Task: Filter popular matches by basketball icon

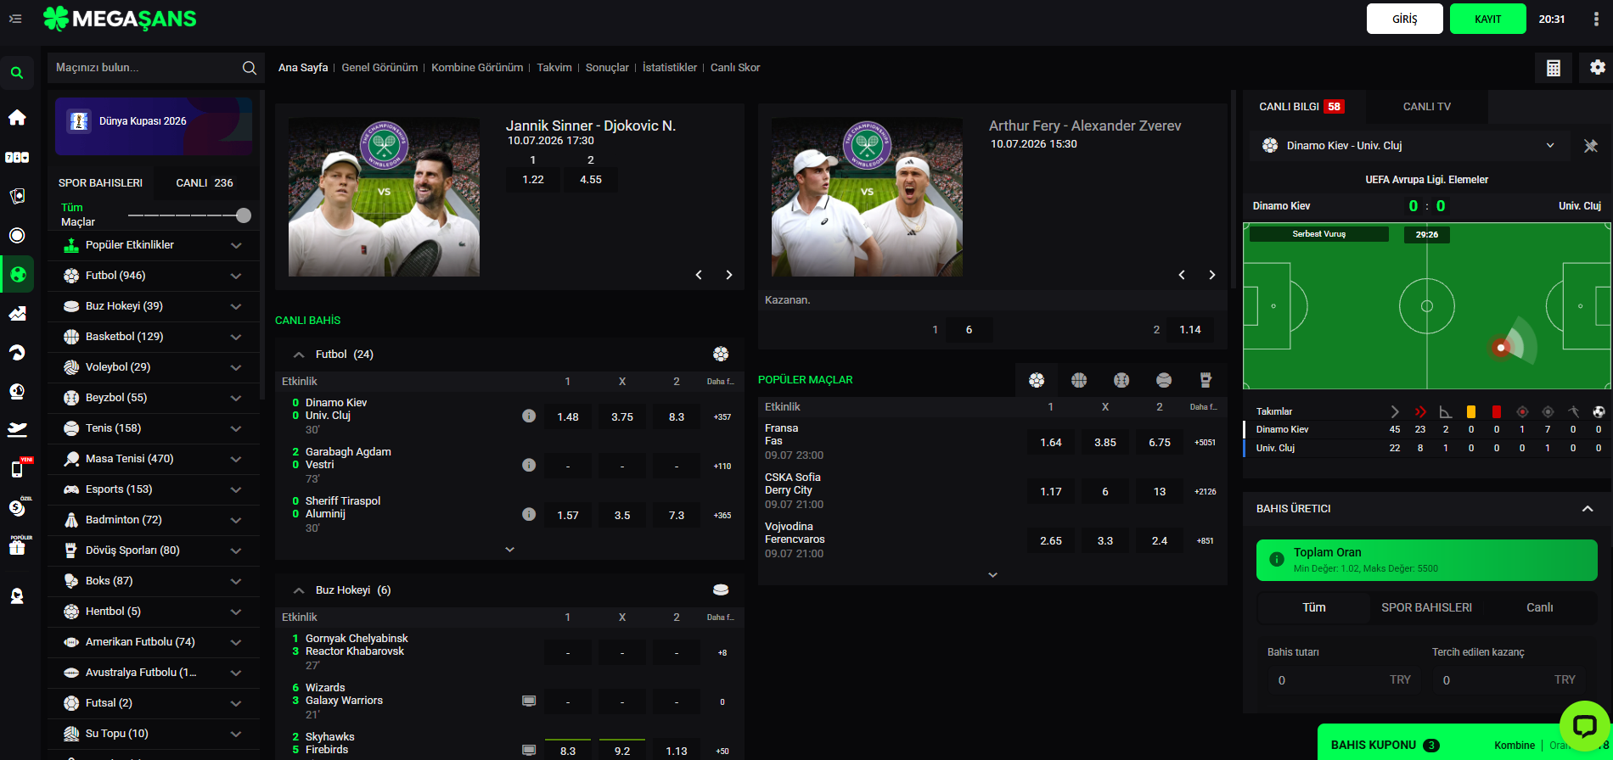Action: pyautogui.click(x=1079, y=380)
